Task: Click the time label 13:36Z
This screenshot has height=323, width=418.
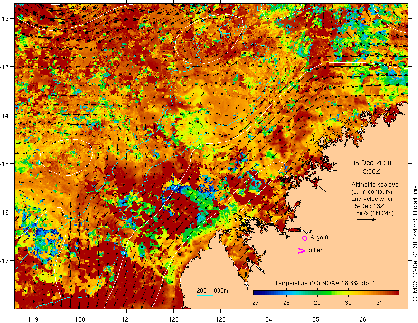Action: pyautogui.click(x=369, y=172)
